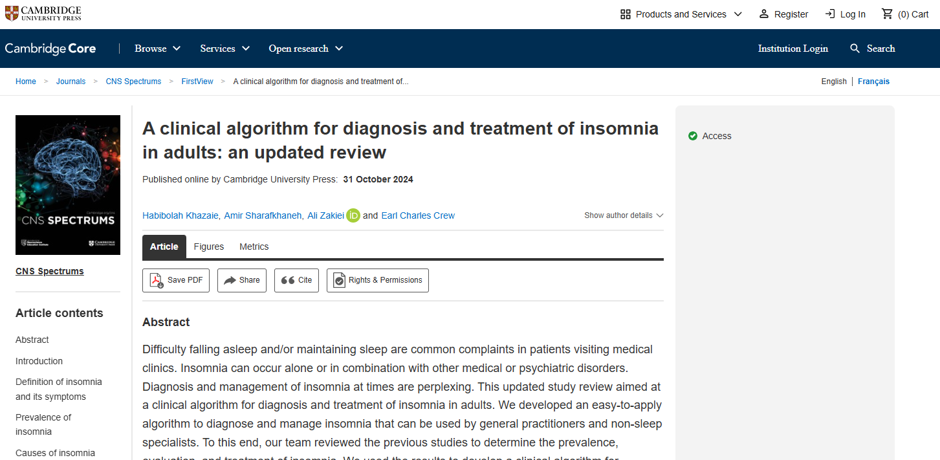940x460 pixels.
Task: Click the CNS Spectrums journal cover
Action: [x=68, y=185]
